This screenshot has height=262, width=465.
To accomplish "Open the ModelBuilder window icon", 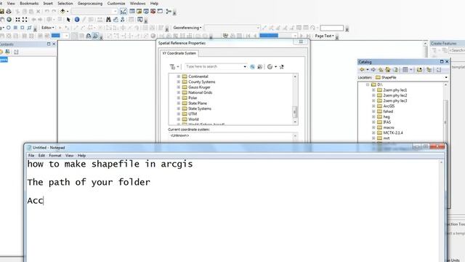I will tap(169, 12).
